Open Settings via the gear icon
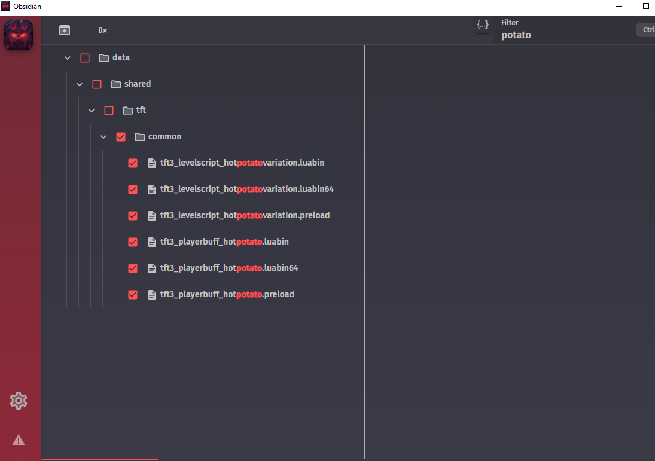Image resolution: width=655 pixels, height=461 pixels. pos(19,401)
